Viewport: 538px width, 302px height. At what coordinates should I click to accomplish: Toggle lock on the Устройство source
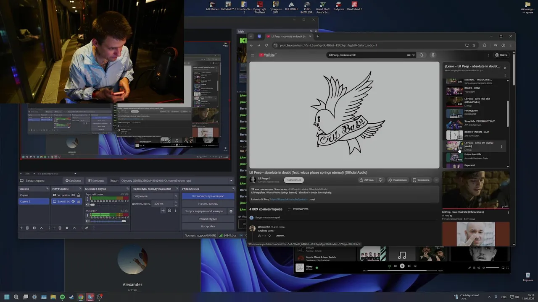[78, 195]
